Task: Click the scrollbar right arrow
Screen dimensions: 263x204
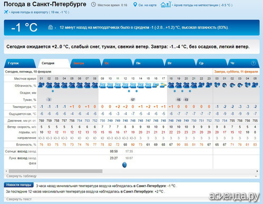Action: click(257, 171)
